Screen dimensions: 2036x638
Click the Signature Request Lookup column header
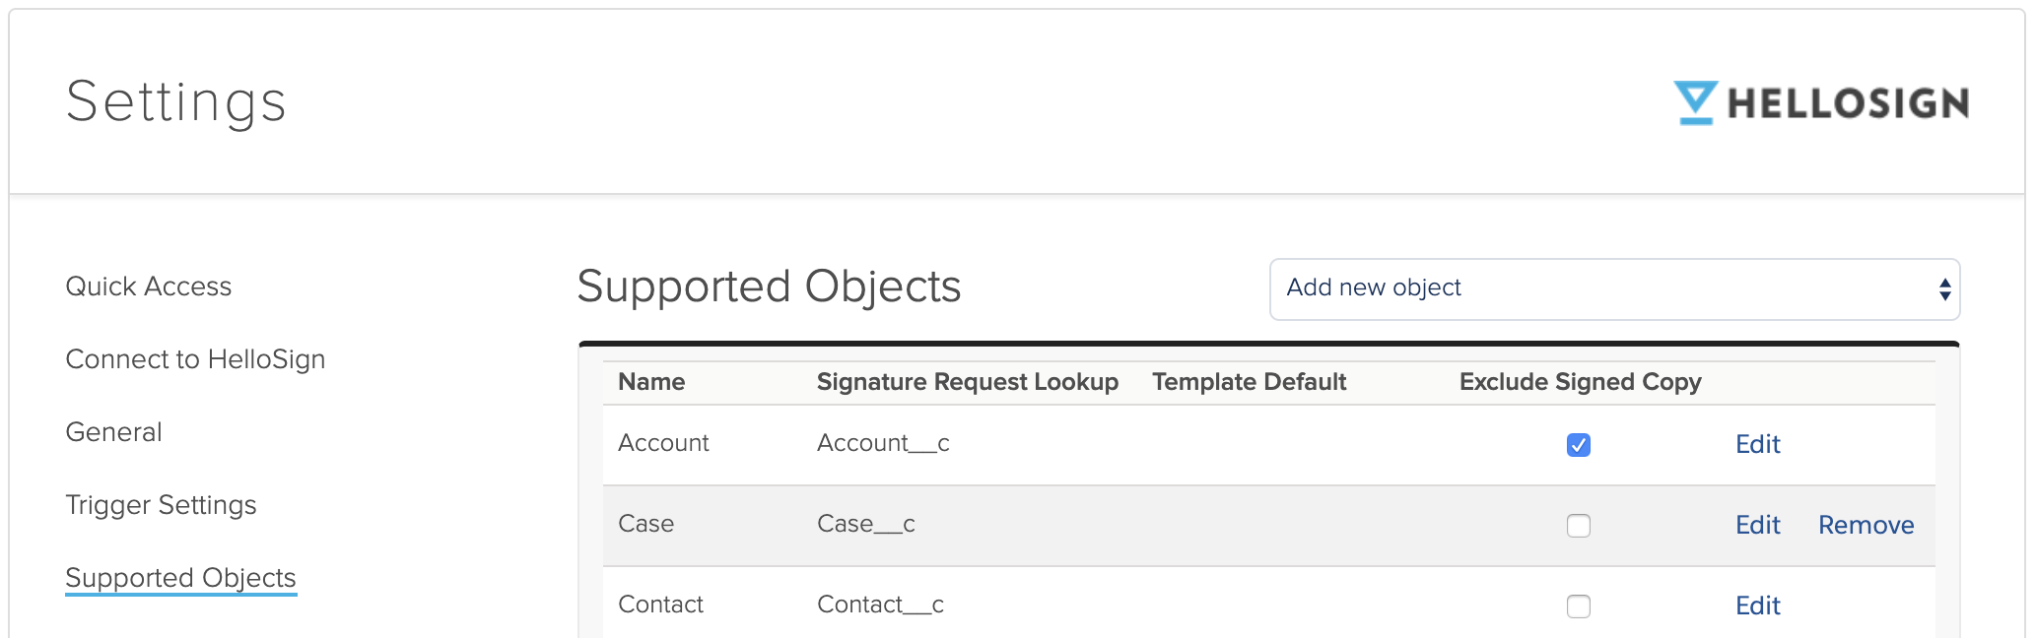coord(967,382)
